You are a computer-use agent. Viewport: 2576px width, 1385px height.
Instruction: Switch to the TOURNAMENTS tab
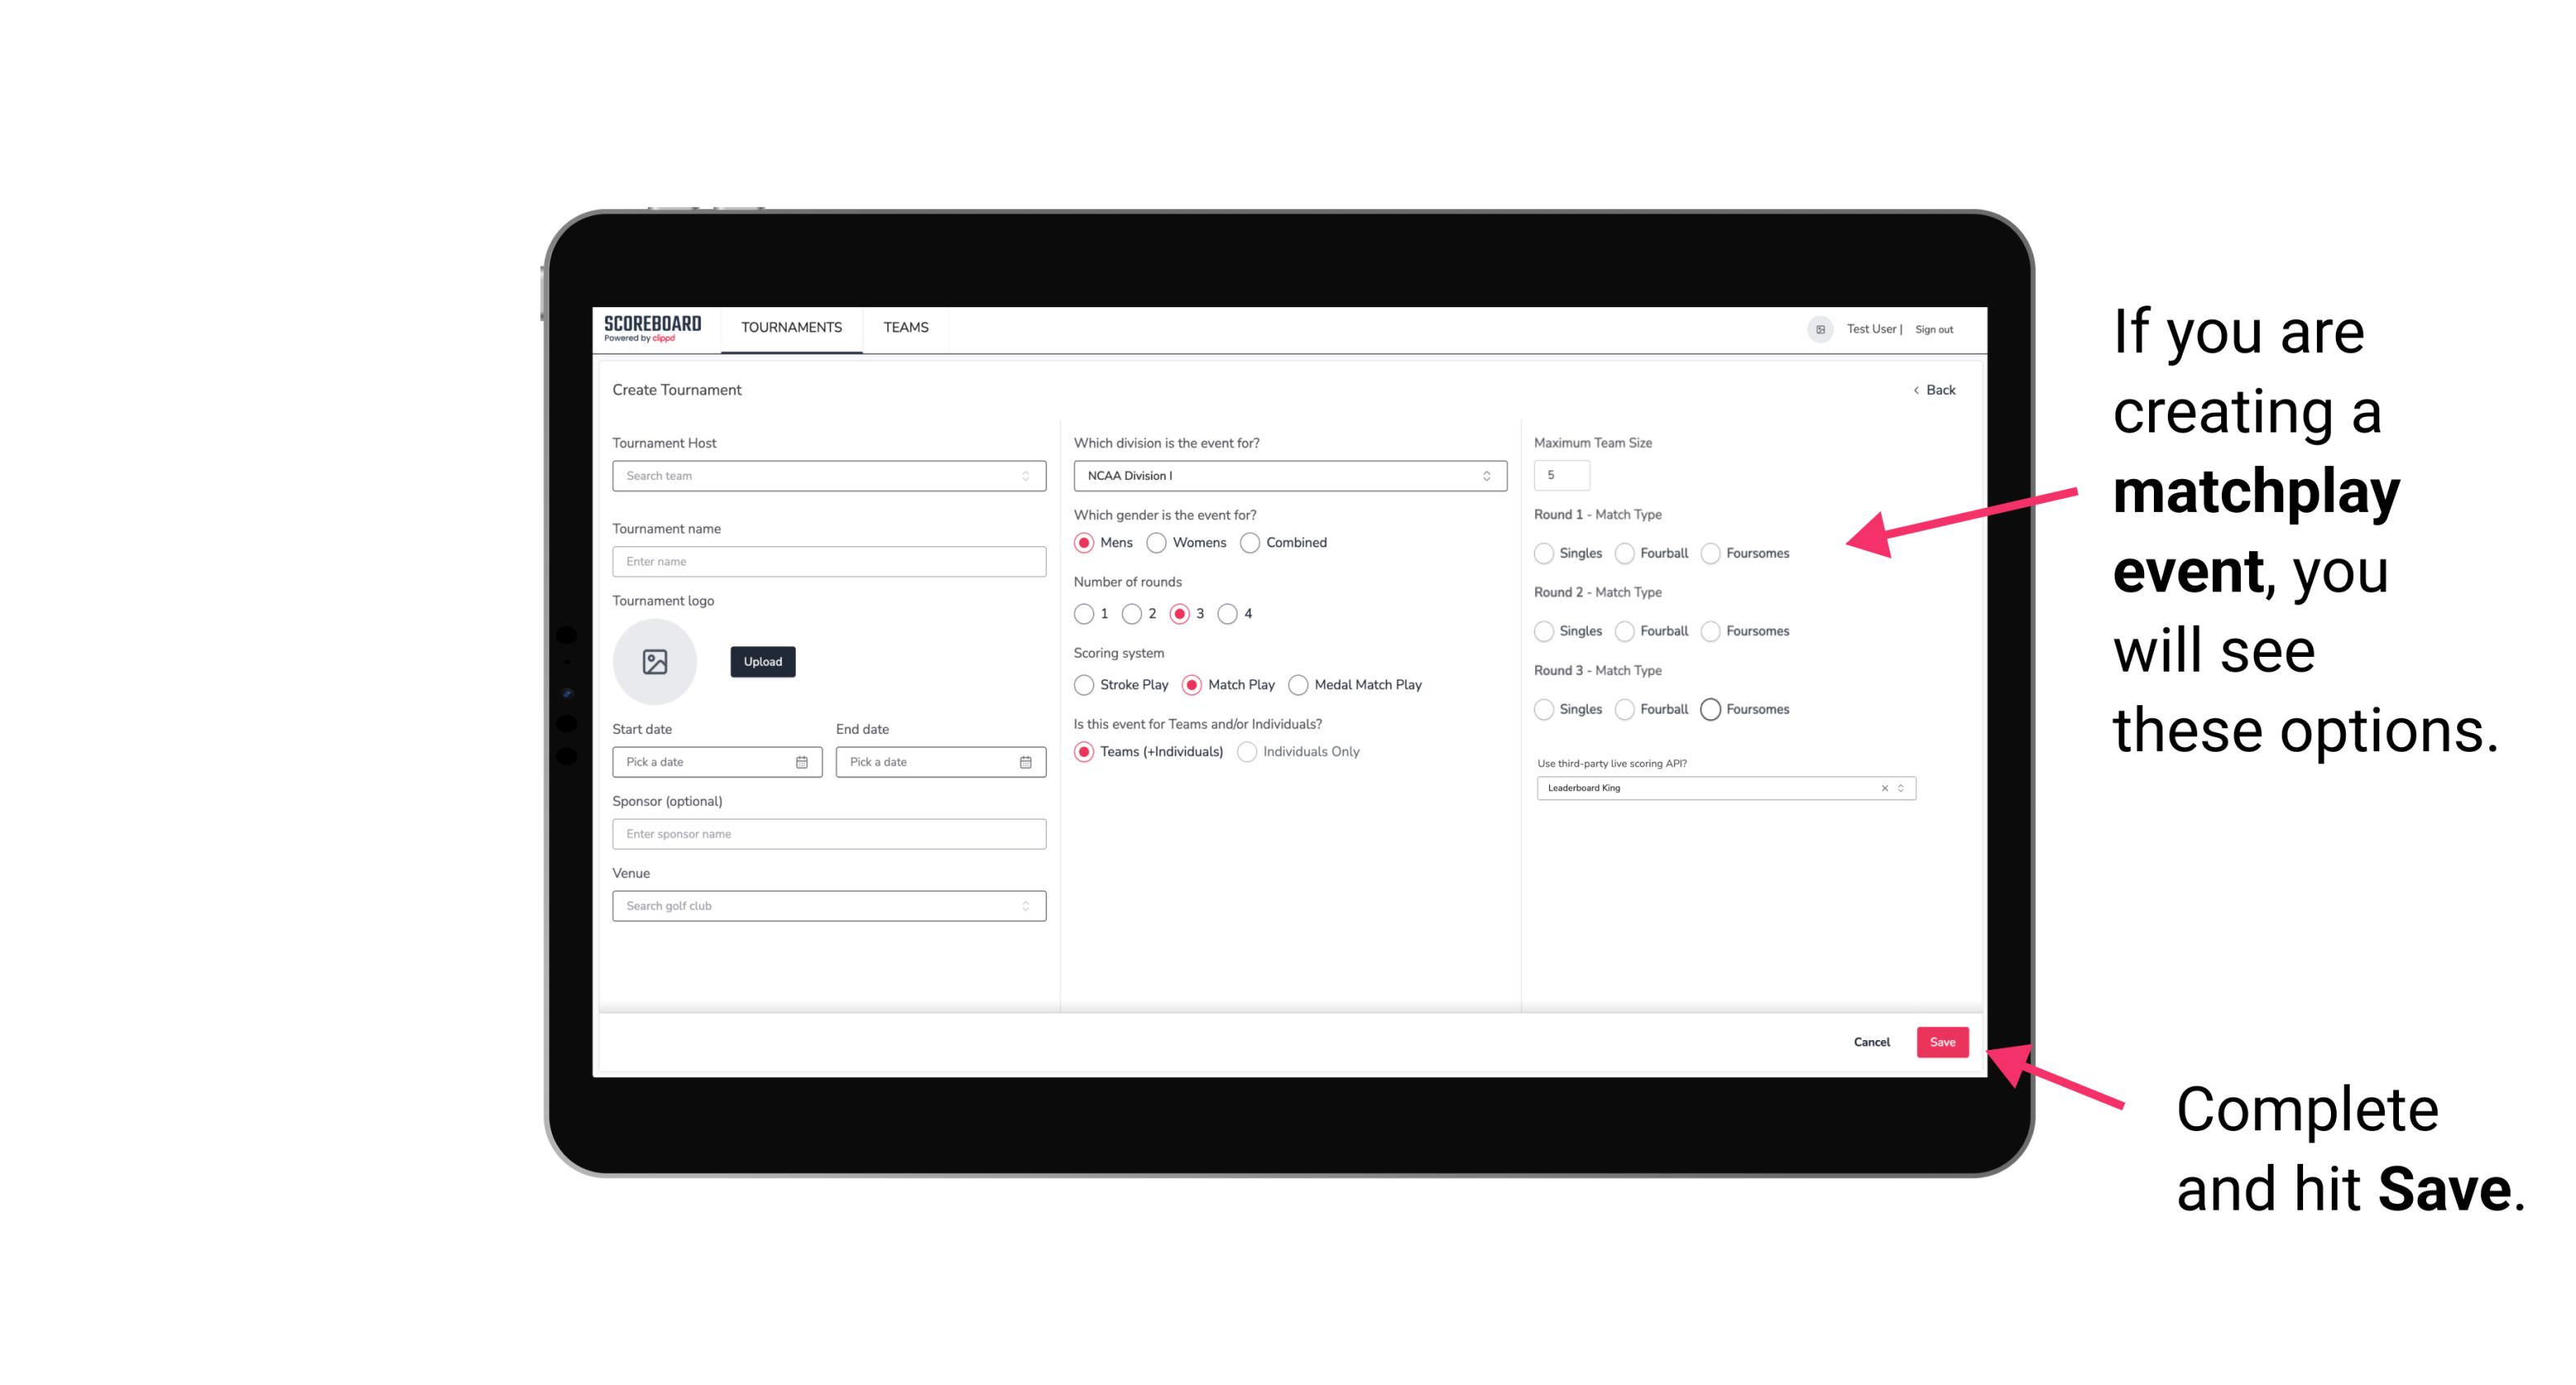790,328
